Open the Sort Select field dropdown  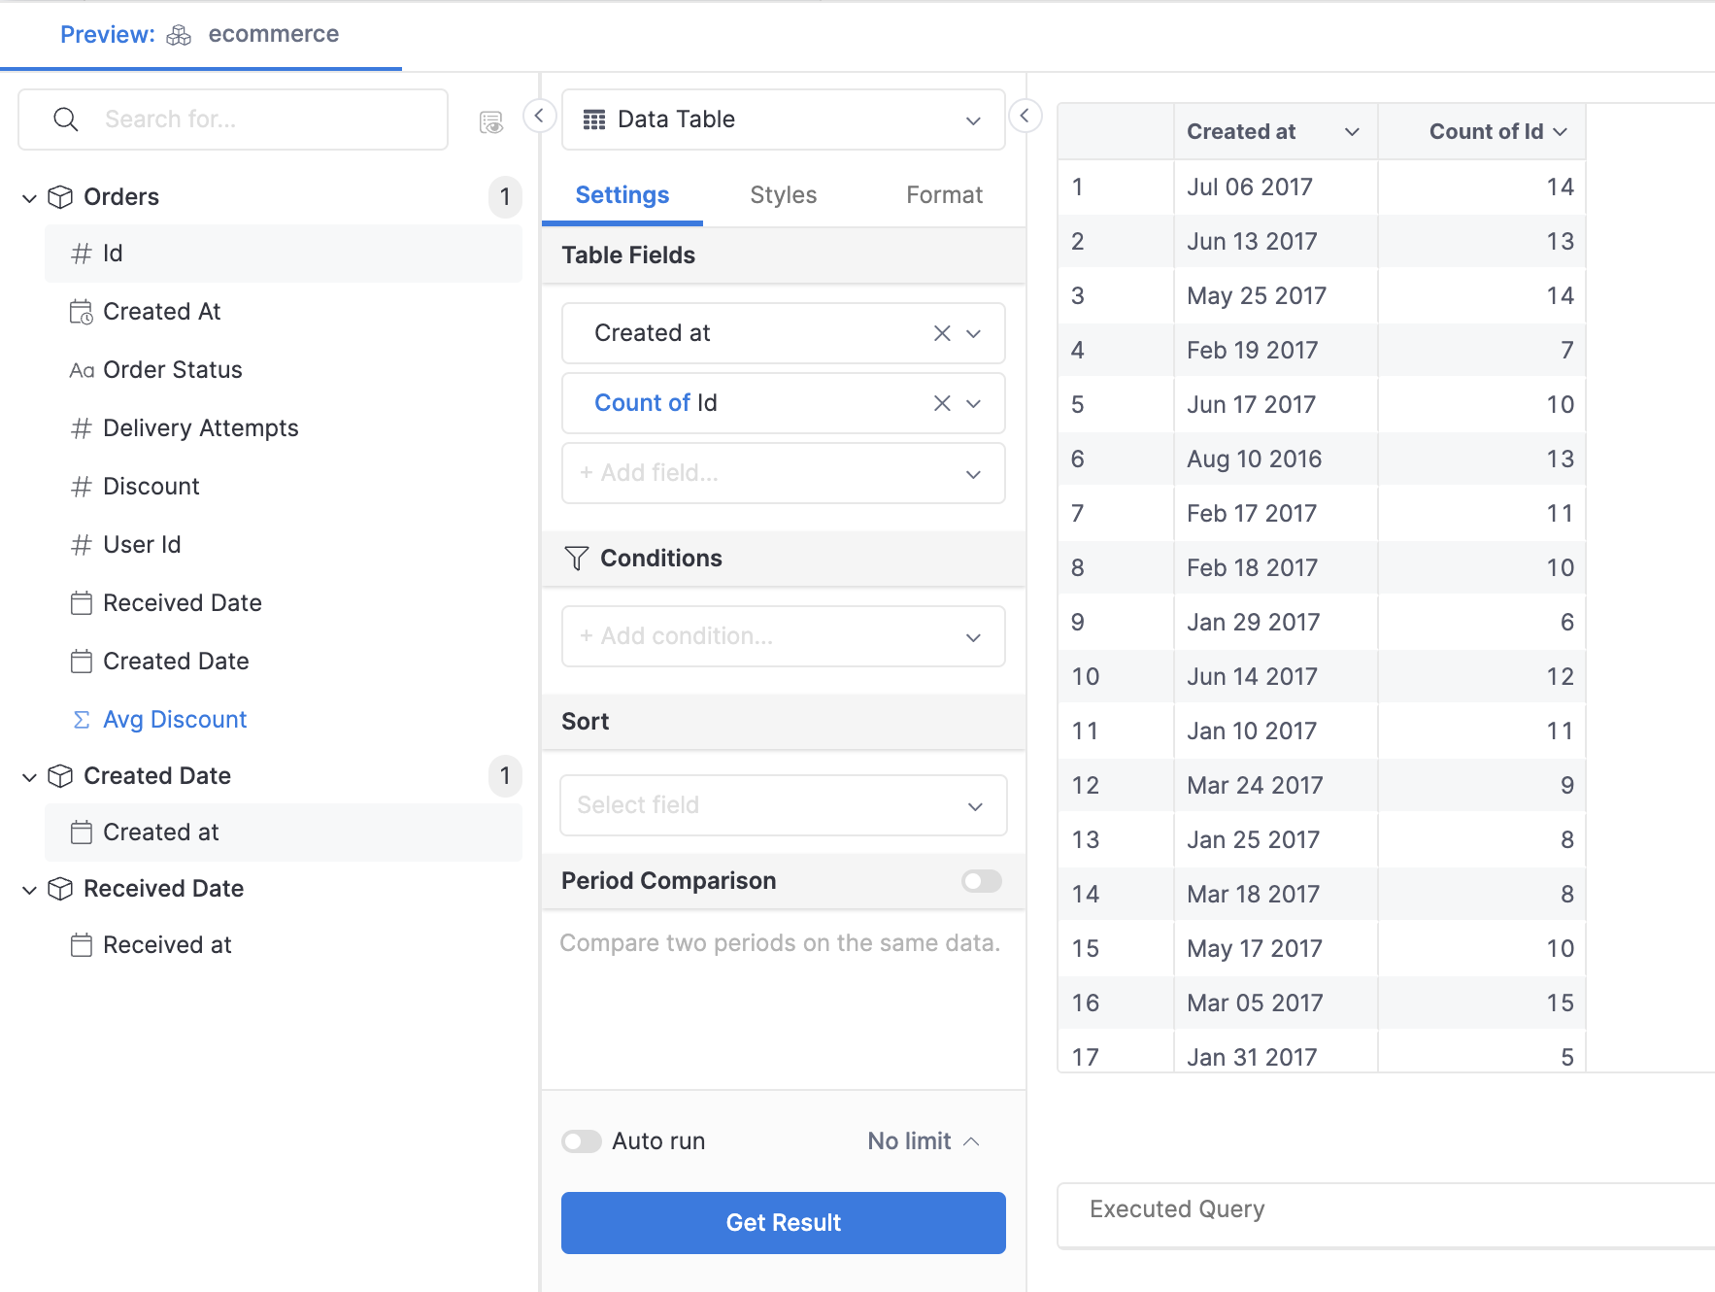point(783,805)
